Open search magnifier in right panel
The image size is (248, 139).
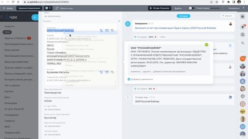tap(243, 43)
